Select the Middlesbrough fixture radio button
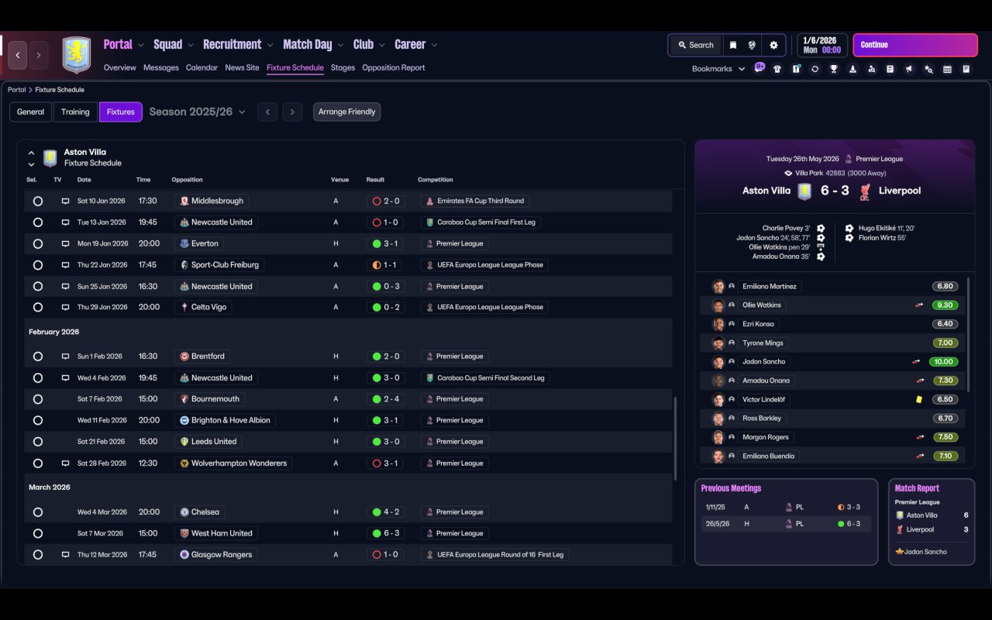992x620 pixels. (38, 201)
